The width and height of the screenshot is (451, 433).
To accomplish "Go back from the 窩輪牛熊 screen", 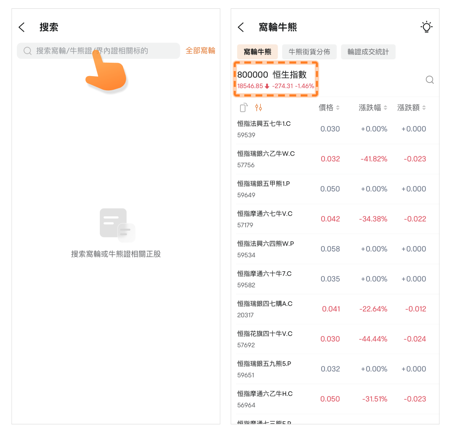I will point(241,28).
